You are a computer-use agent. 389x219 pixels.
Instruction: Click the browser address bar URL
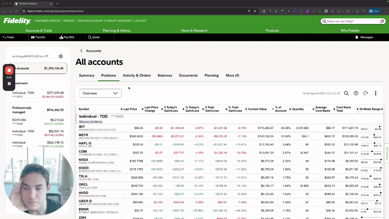[55, 11]
